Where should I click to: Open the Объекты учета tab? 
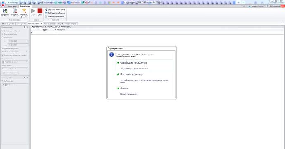[8, 24]
